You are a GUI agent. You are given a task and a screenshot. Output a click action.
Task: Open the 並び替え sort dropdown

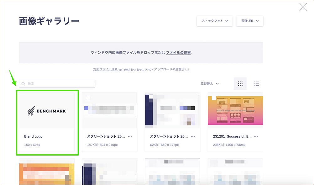pos(210,84)
